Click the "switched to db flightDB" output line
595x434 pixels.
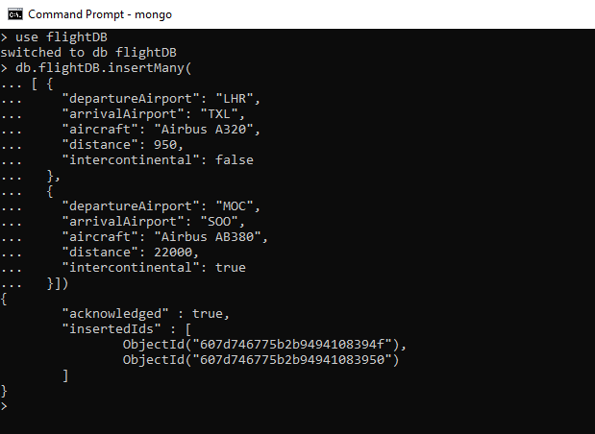[x=88, y=52]
